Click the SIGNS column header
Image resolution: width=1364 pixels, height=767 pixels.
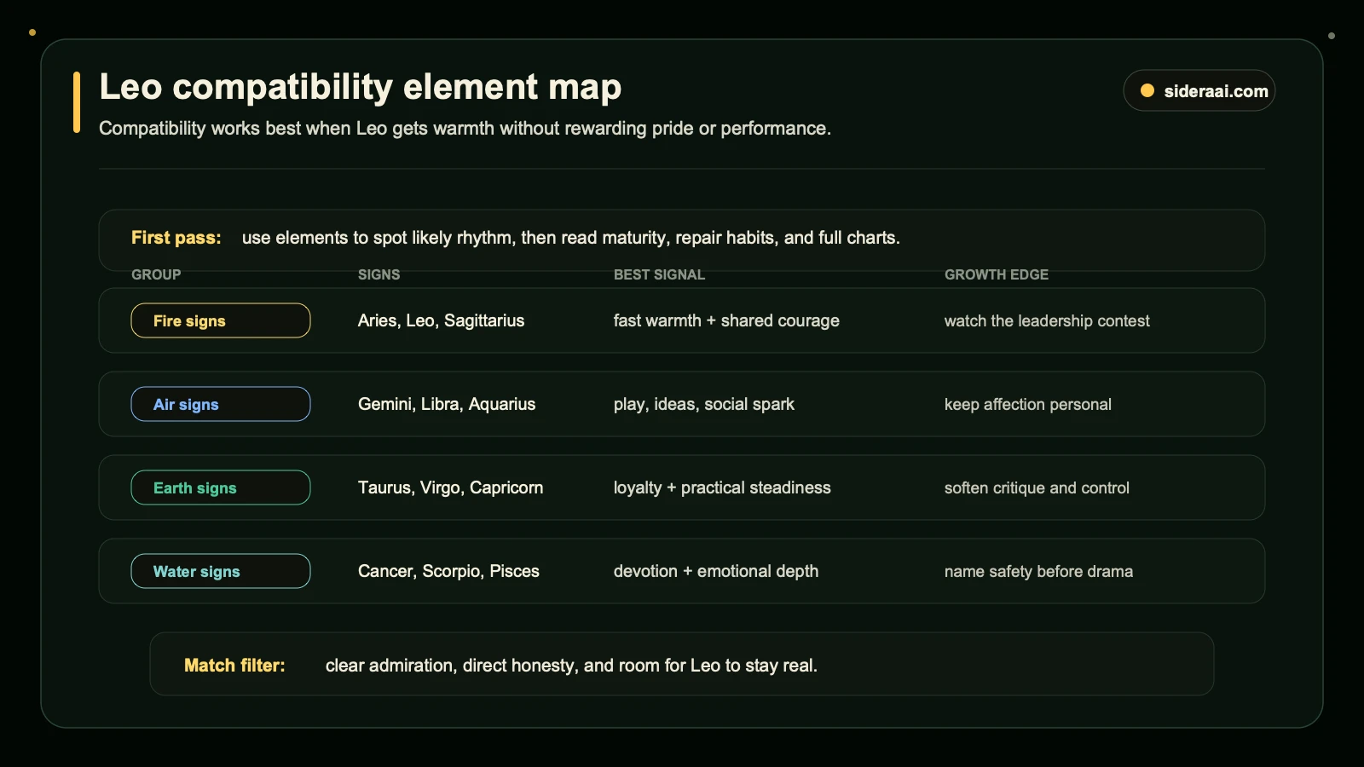coord(379,274)
